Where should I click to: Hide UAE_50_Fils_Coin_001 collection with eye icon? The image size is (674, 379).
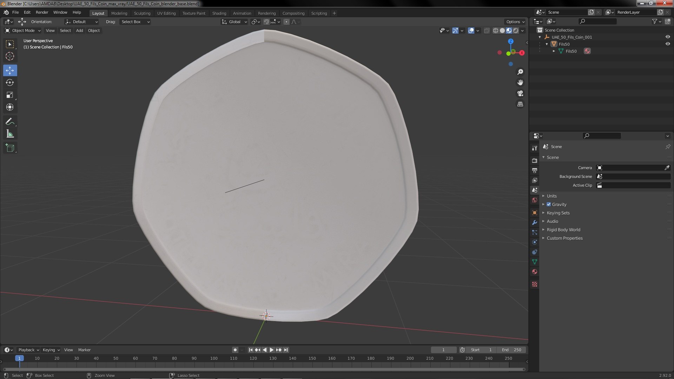[x=667, y=37]
